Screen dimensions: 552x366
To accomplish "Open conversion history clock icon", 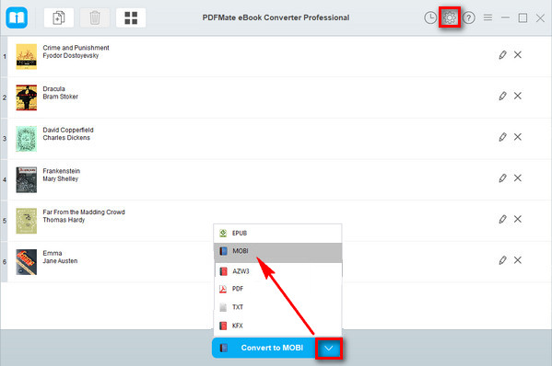I will [430, 17].
